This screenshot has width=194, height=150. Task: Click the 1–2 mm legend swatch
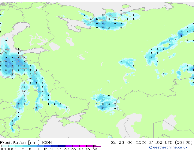coord(19,146)
